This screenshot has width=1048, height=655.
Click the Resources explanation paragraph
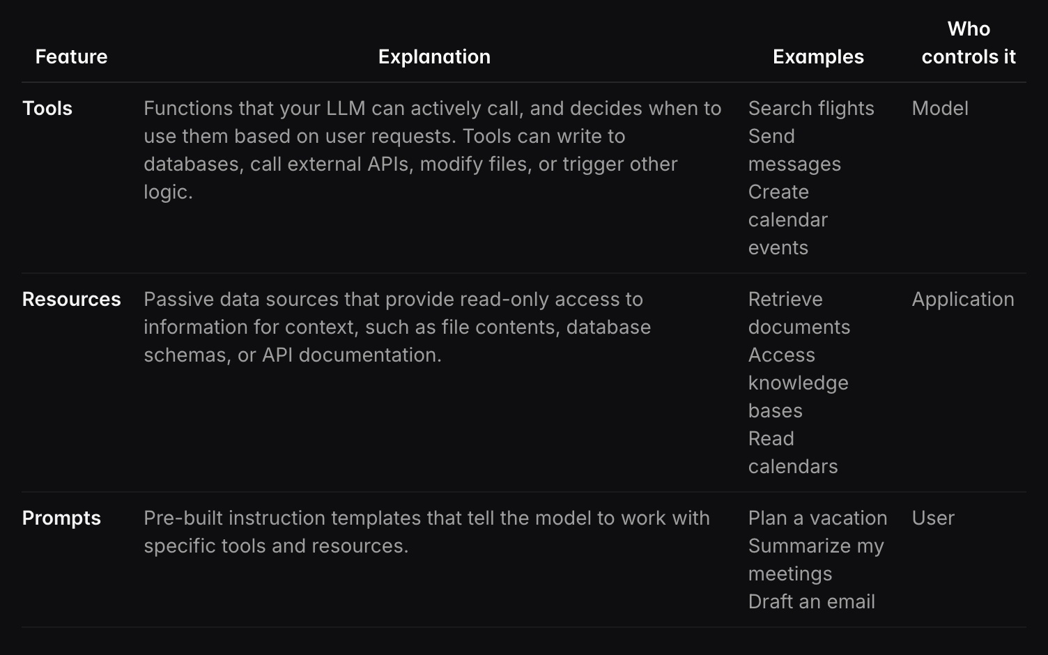click(397, 327)
